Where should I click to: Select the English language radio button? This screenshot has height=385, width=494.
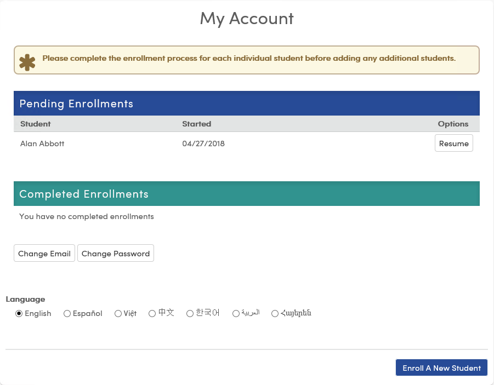pos(19,314)
